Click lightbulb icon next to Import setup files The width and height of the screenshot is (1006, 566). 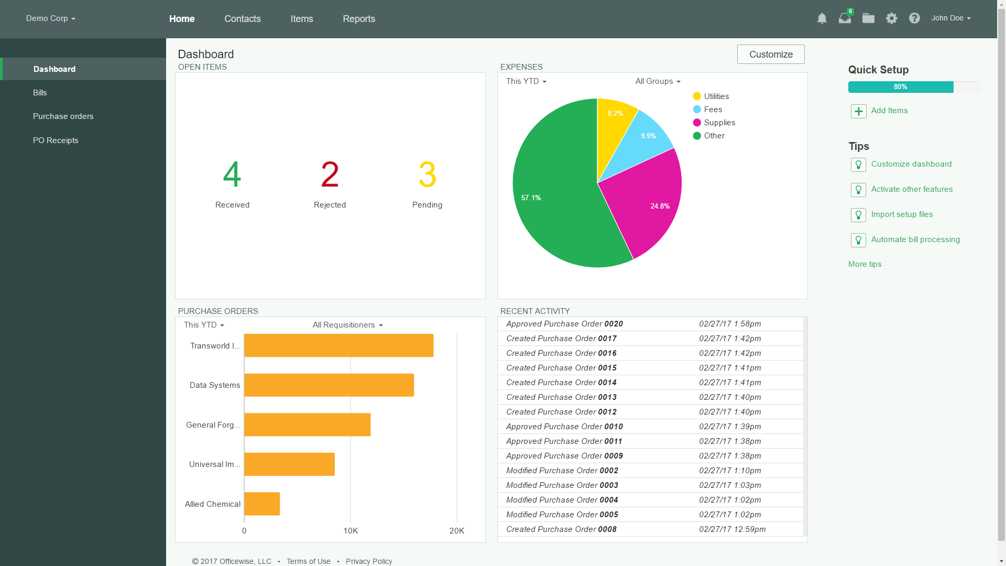[x=858, y=215]
